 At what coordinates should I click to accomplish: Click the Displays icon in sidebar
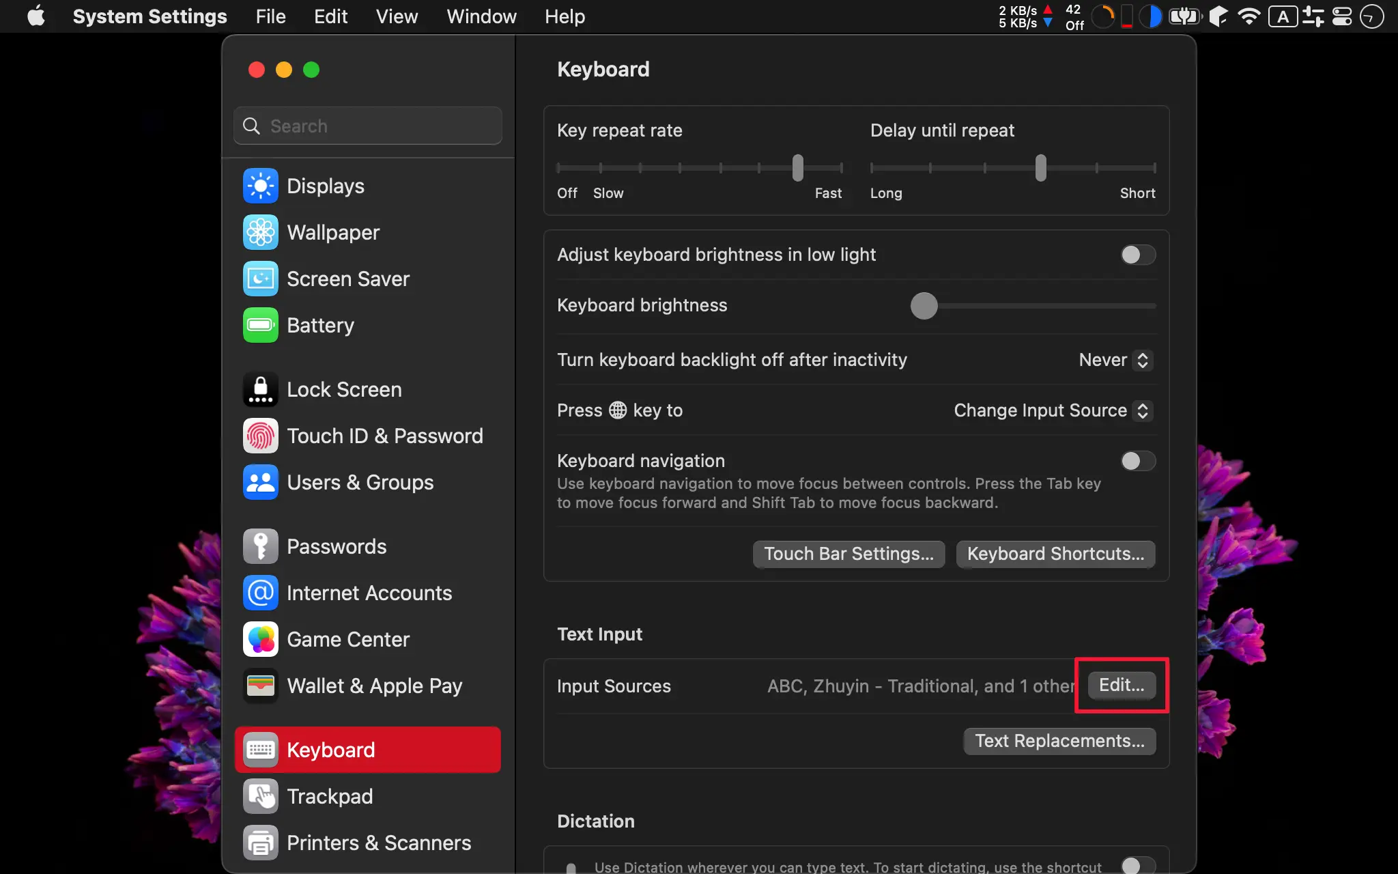click(259, 185)
